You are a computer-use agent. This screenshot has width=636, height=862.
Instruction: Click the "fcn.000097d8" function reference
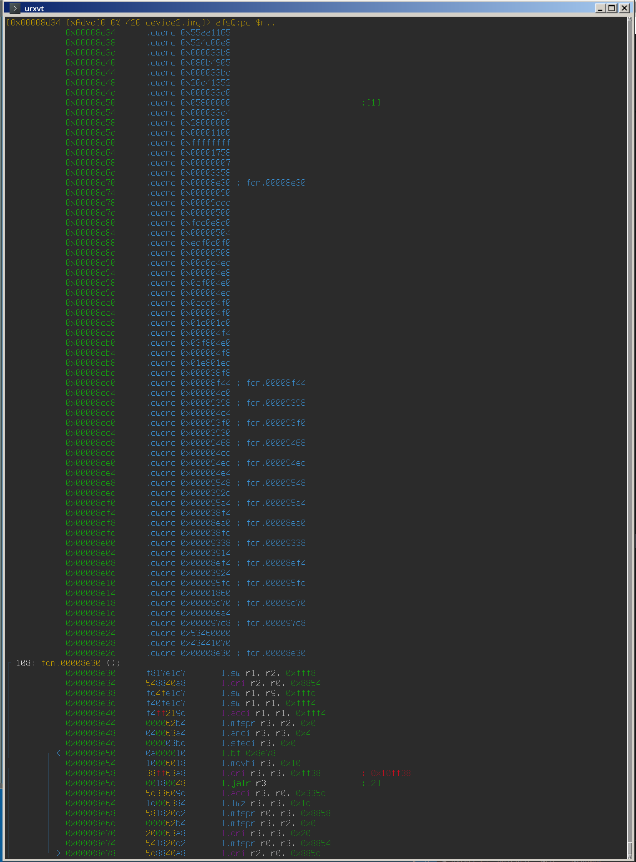[x=276, y=623]
